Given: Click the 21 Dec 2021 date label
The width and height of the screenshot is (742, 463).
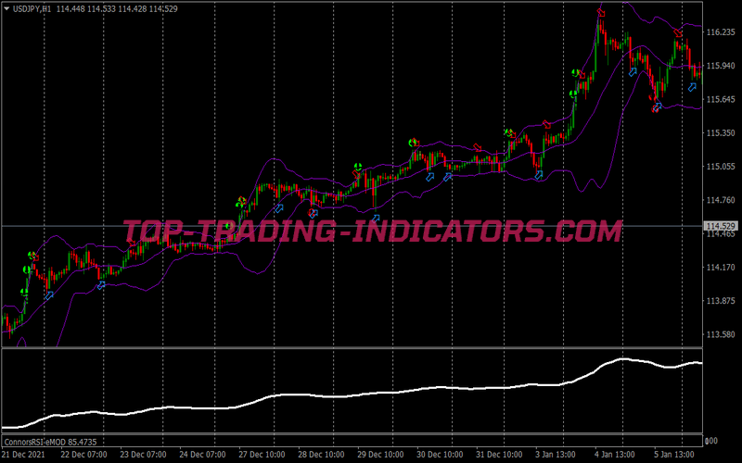Looking at the screenshot, I should point(23,455).
